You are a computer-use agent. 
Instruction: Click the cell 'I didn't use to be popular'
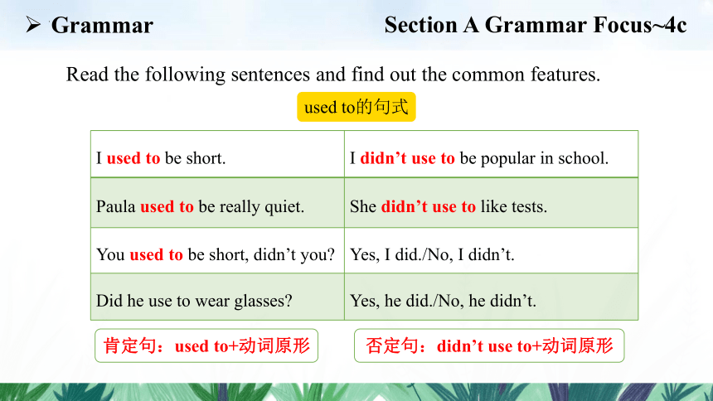pyautogui.click(x=491, y=154)
